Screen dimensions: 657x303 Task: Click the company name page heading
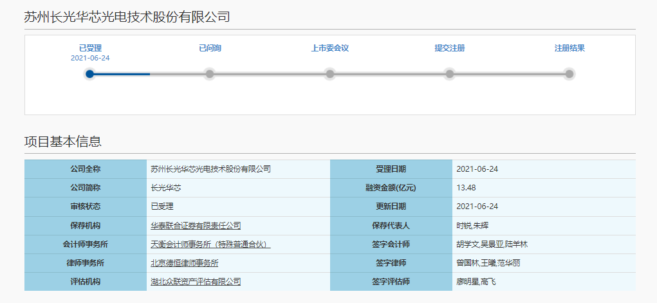pyautogui.click(x=127, y=17)
